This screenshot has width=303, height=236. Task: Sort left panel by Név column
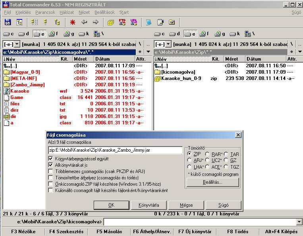(31, 59)
